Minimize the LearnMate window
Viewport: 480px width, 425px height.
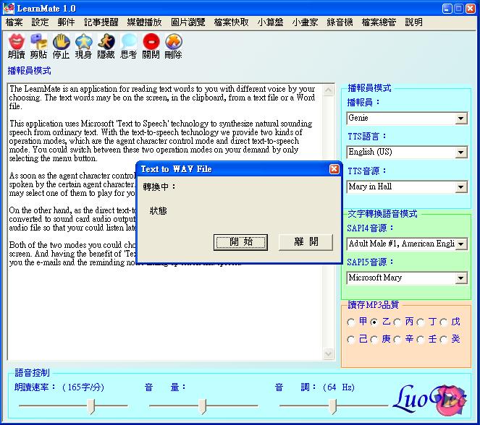[447, 9]
